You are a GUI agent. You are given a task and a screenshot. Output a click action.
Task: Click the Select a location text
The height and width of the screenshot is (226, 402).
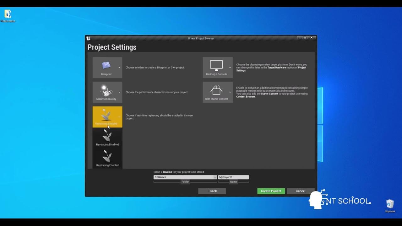pyautogui.click(x=179, y=172)
